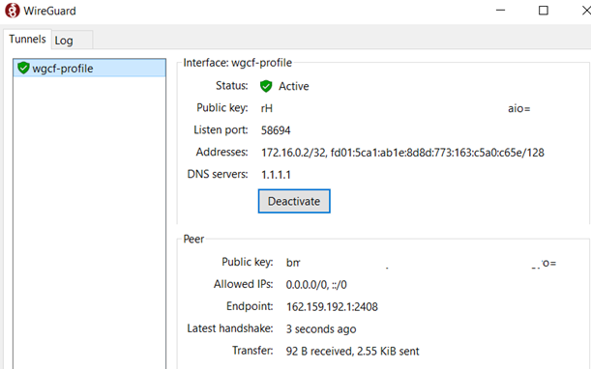Viewport: 591px width, 369px height.
Task: Click the 'Addresses:' label
Action: click(x=222, y=152)
